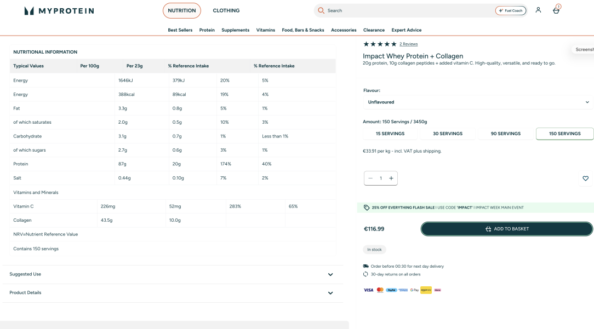Switch to the Nutrition tab

(x=182, y=10)
